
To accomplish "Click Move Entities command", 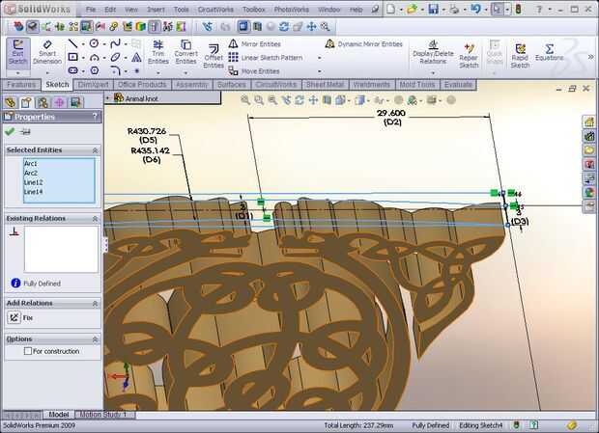I will point(254,71).
